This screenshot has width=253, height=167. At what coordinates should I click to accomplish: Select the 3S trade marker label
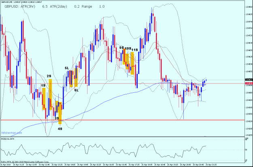coord(57,118)
